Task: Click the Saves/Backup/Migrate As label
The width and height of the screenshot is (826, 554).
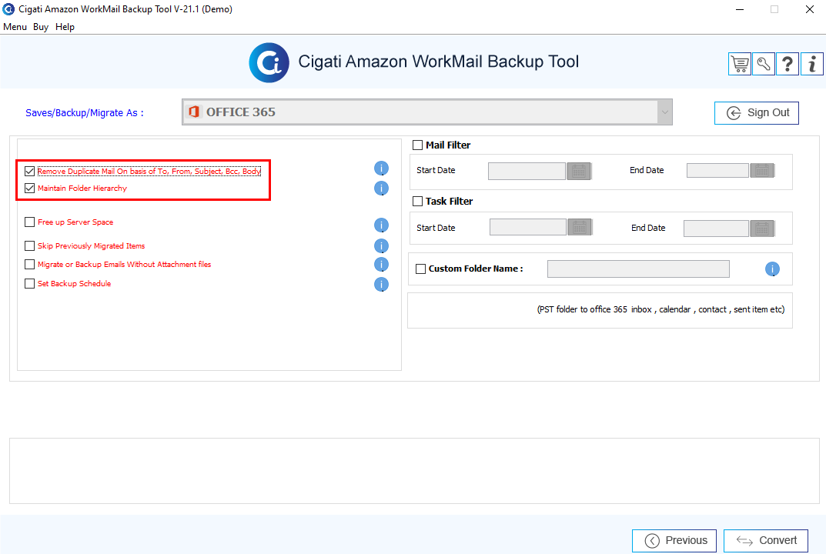Action: point(84,112)
